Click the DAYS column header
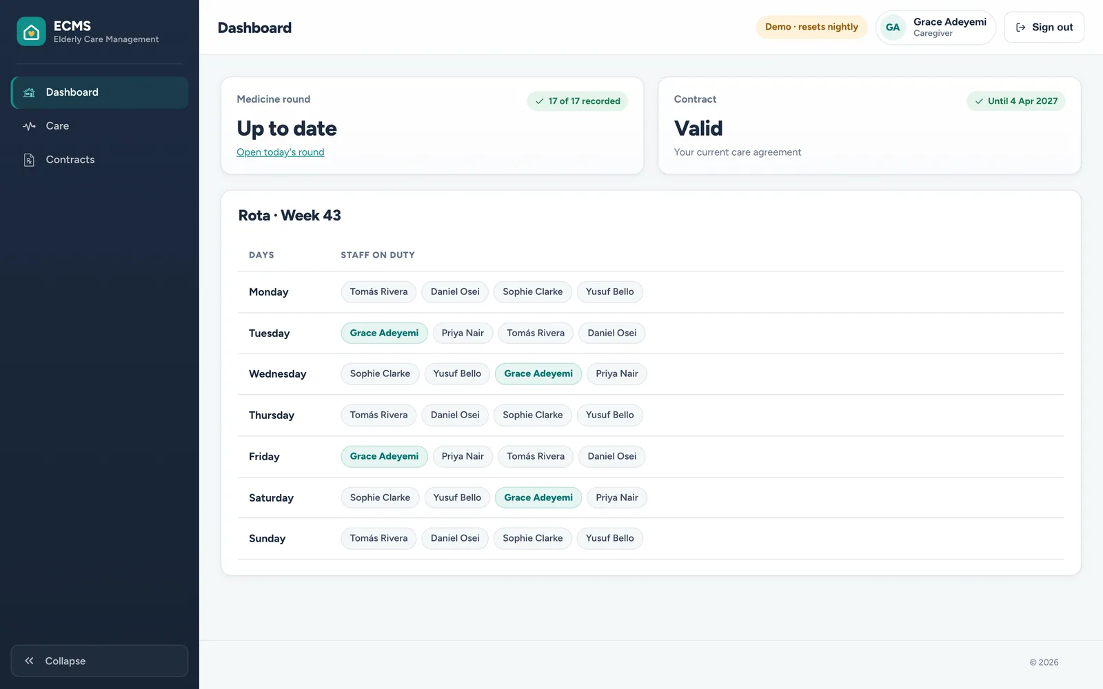1103x689 pixels. click(x=261, y=255)
